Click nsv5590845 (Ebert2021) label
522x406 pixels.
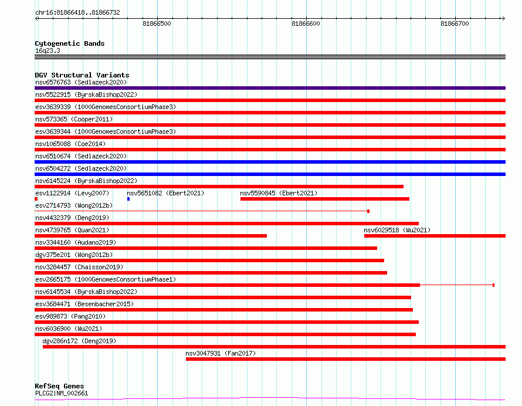[279, 193]
